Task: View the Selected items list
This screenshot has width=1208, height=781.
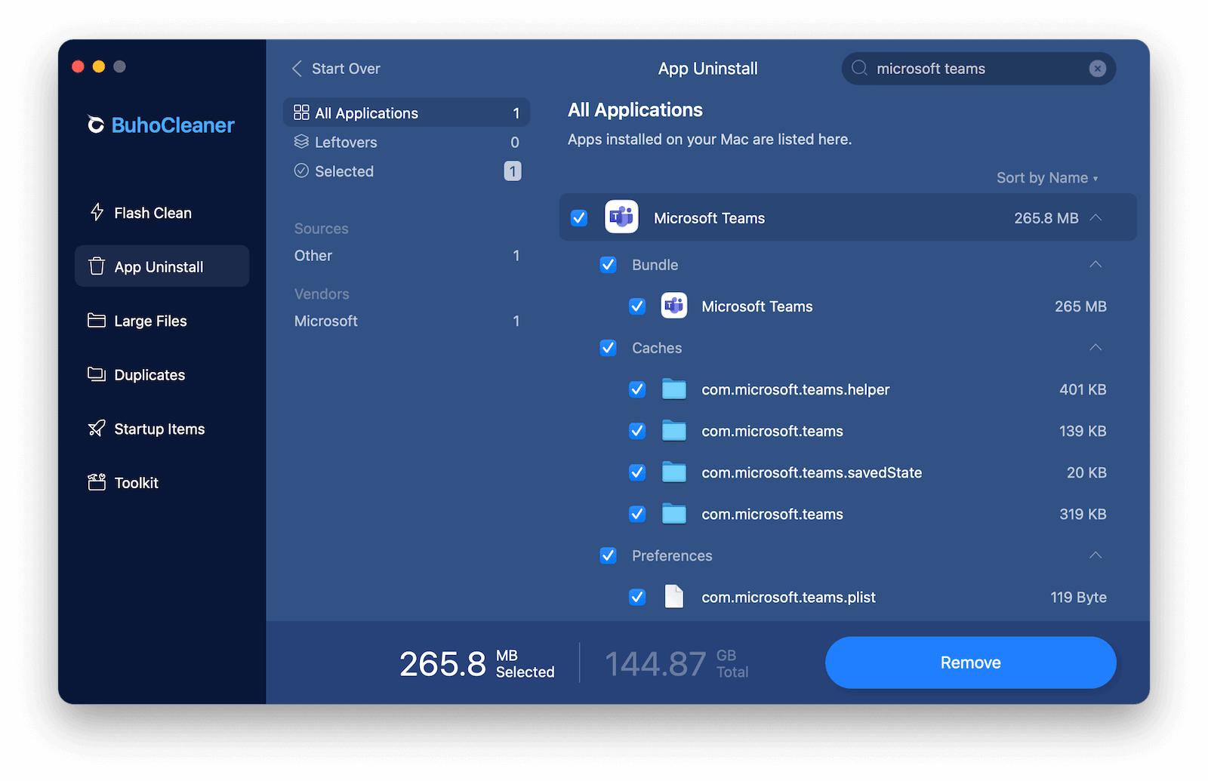Action: pyautogui.click(x=344, y=171)
